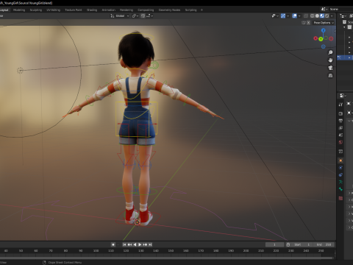
Task: Toggle the snapping magnet button
Action: pos(143,16)
